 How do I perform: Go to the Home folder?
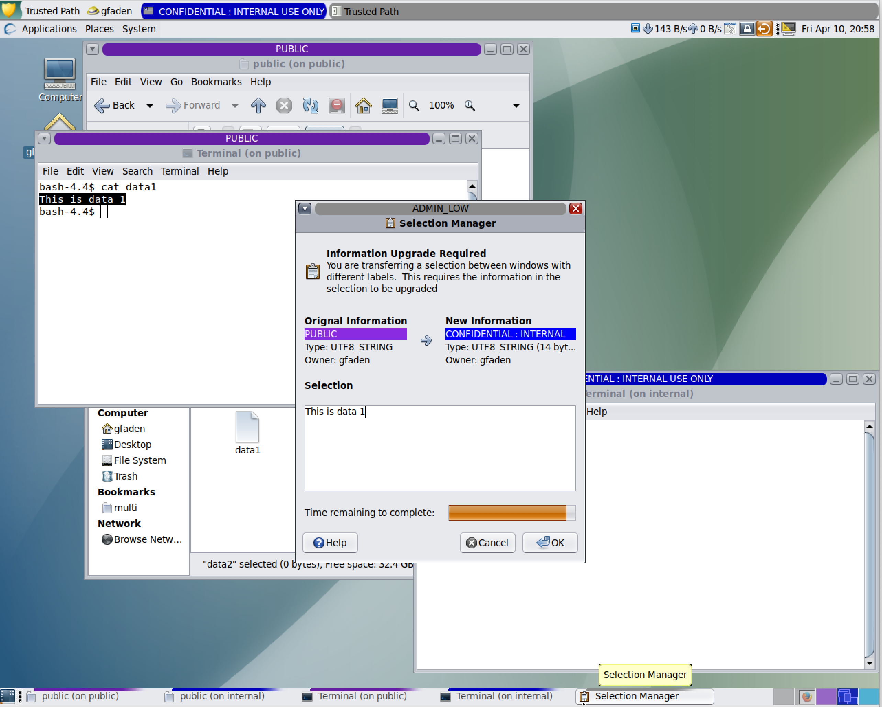coord(363,105)
